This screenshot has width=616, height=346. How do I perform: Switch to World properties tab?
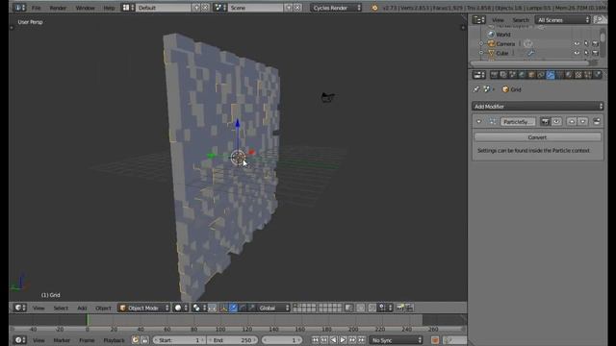(522, 75)
